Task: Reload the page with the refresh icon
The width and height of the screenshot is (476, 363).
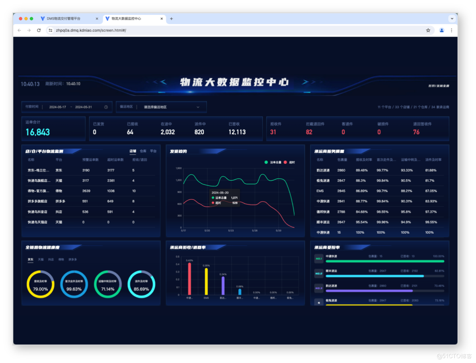Action: 39,31
